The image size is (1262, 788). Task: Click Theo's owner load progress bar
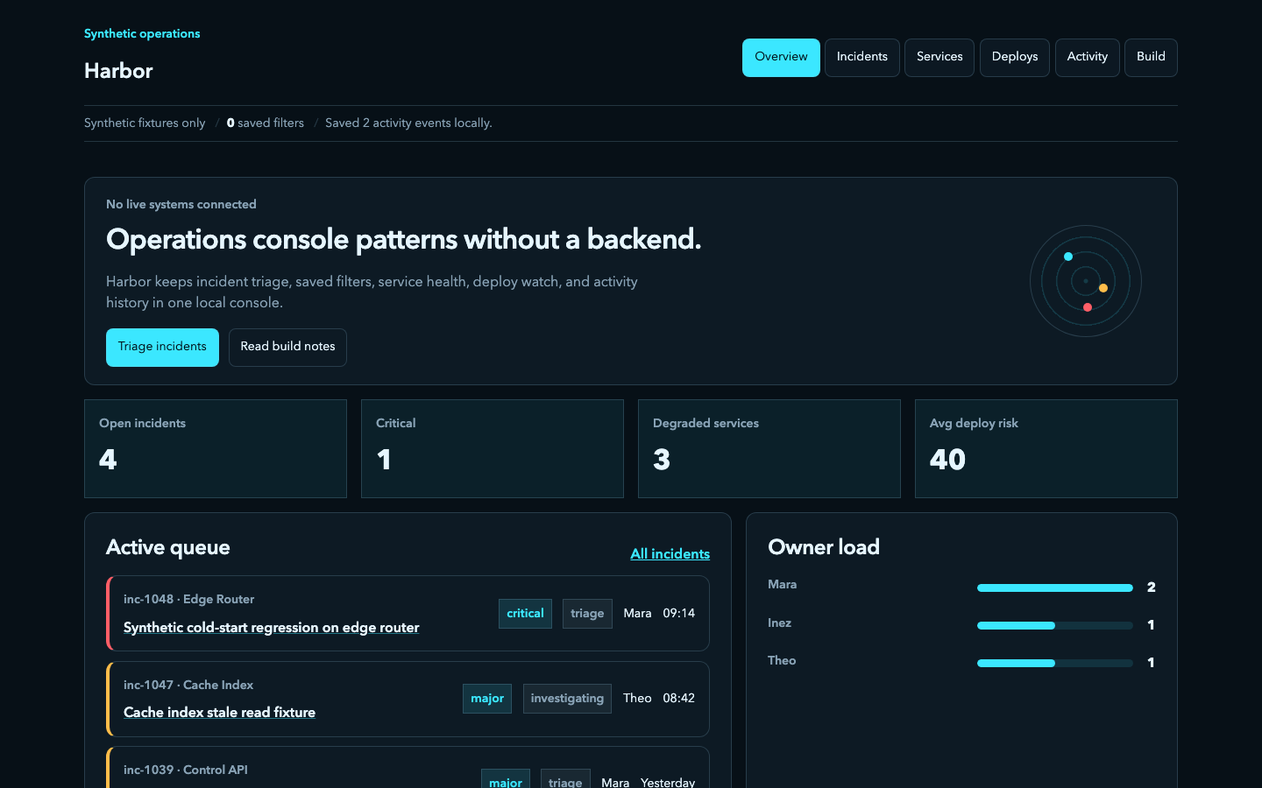[x=1055, y=663]
